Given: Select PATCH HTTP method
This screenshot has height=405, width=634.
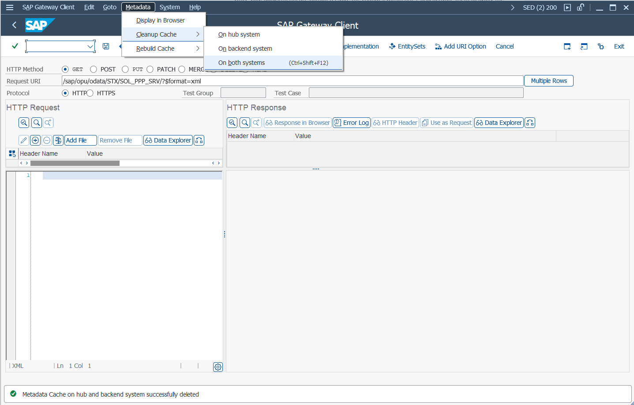Looking at the screenshot, I should 150,69.
